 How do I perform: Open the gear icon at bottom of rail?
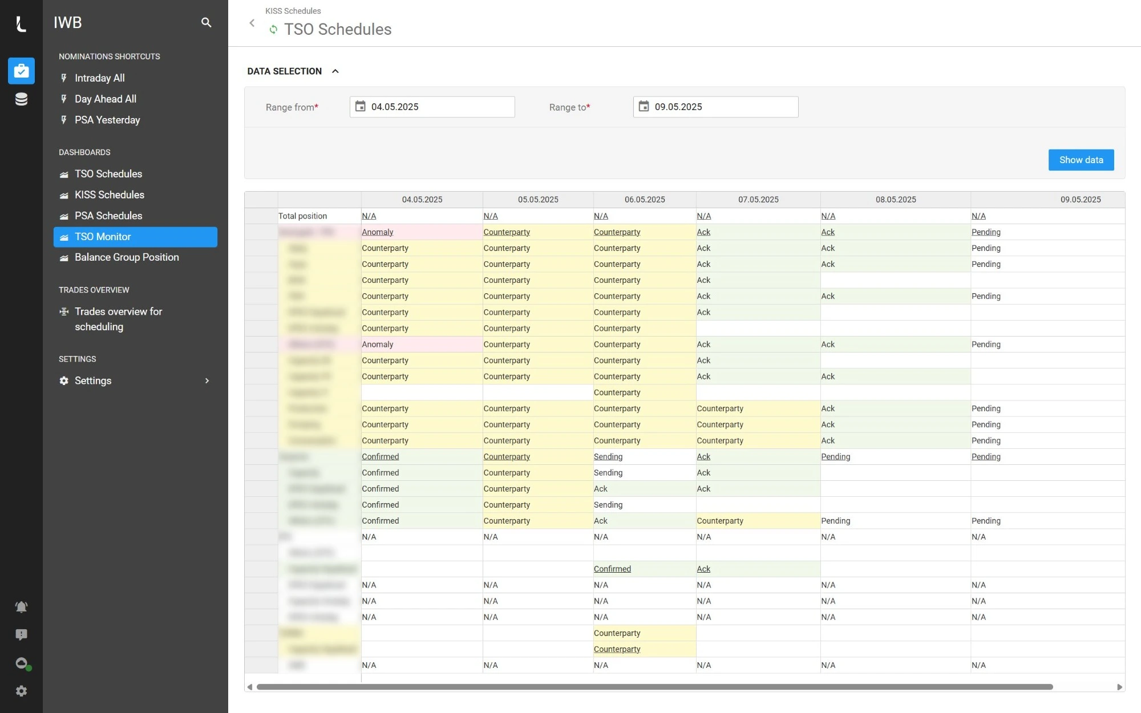(x=21, y=691)
